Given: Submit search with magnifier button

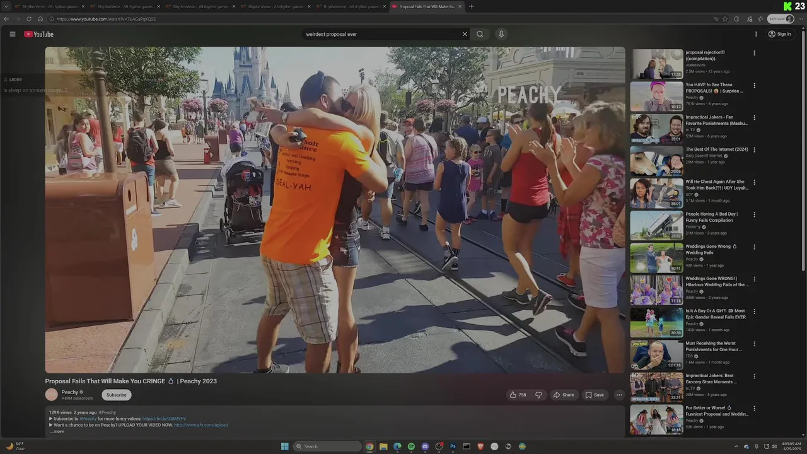Looking at the screenshot, I should pyautogui.click(x=480, y=34).
